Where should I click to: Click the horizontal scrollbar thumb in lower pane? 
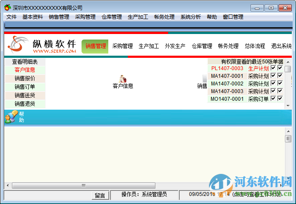(x=84, y=185)
